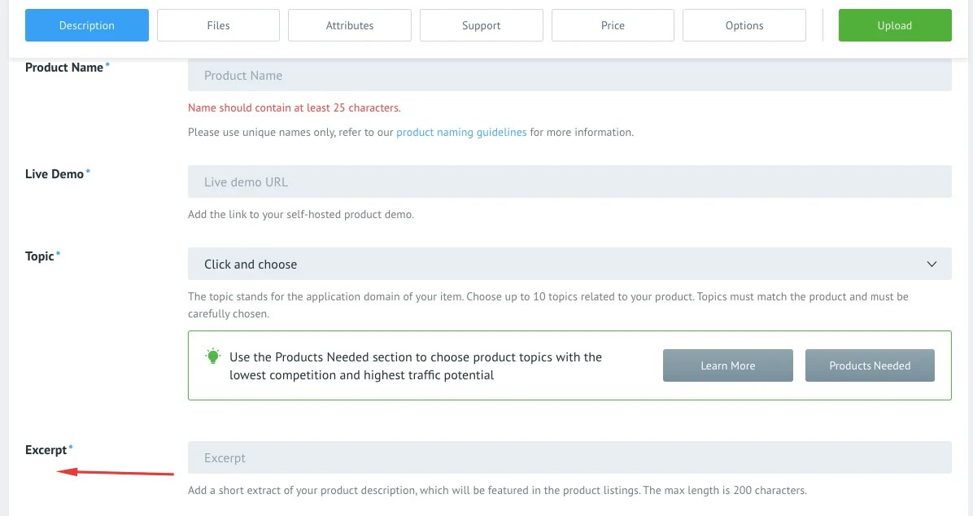Click the green lightbulb tip icon
Image resolution: width=973 pixels, height=516 pixels.
coord(212,356)
